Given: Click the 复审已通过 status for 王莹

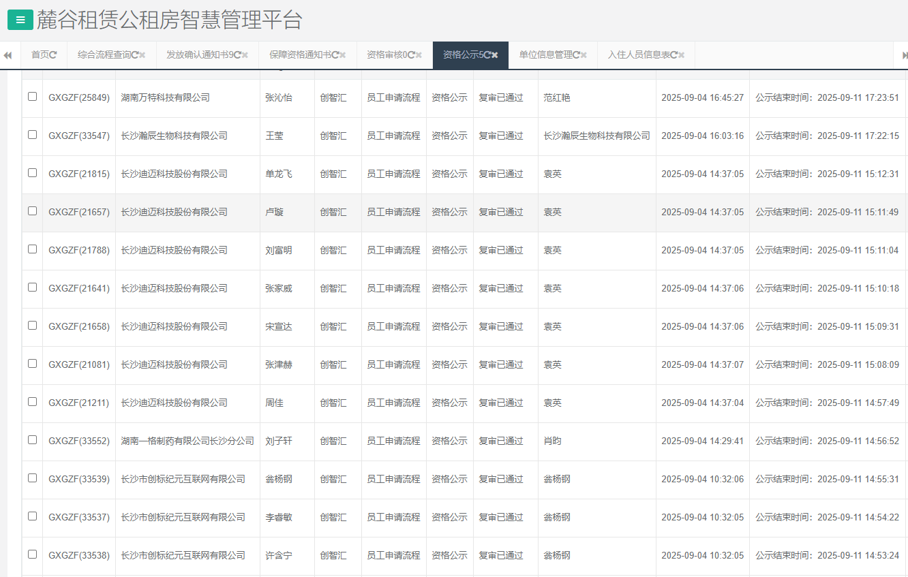Looking at the screenshot, I should tap(500, 136).
